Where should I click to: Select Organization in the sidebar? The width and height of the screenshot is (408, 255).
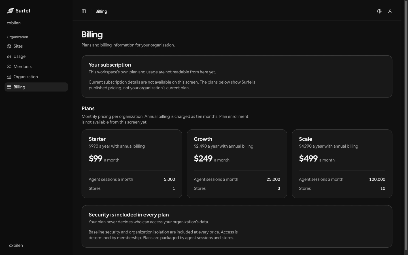[36, 77]
